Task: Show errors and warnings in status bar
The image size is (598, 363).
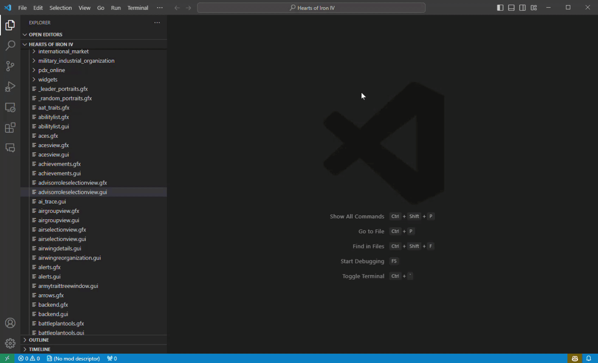Action: coord(29,358)
